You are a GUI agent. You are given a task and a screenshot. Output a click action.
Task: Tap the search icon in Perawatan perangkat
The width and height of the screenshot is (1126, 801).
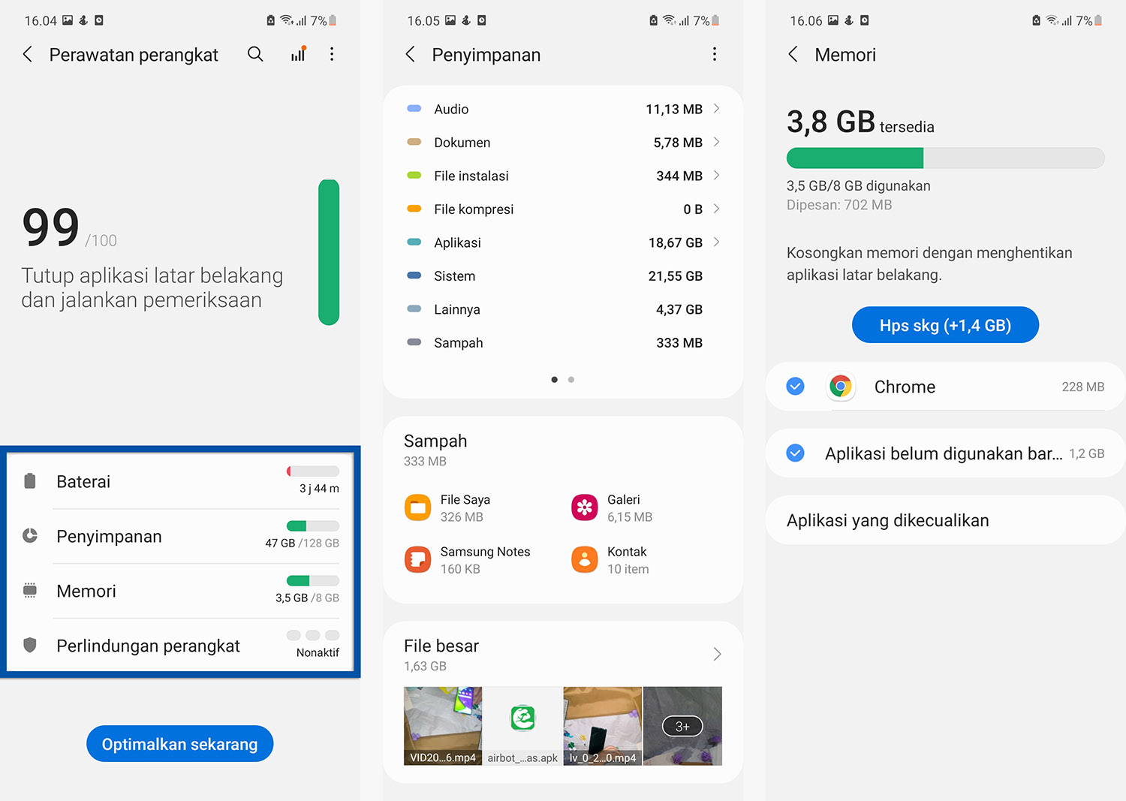pyautogui.click(x=255, y=54)
